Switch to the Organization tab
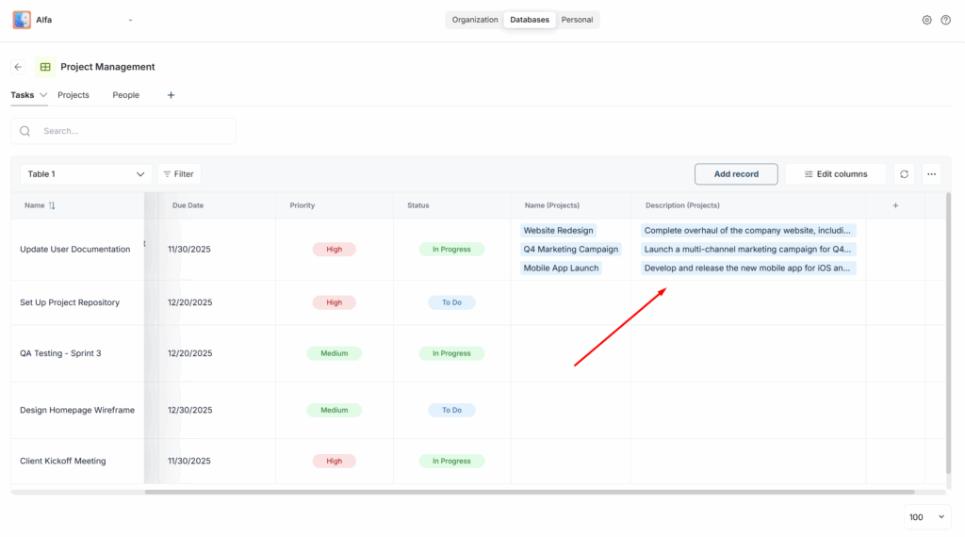This screenshot has width=965, height=537. [x=475, y=20]
